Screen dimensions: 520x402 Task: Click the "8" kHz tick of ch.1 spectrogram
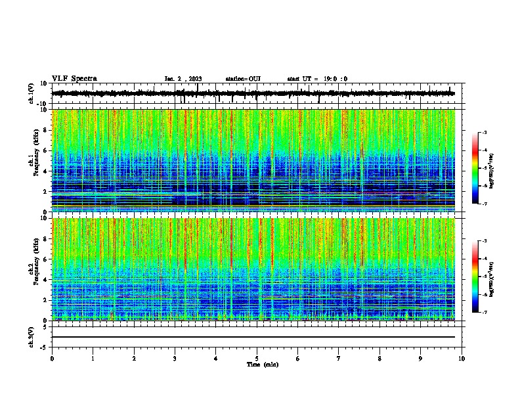(x=45, y=130)
